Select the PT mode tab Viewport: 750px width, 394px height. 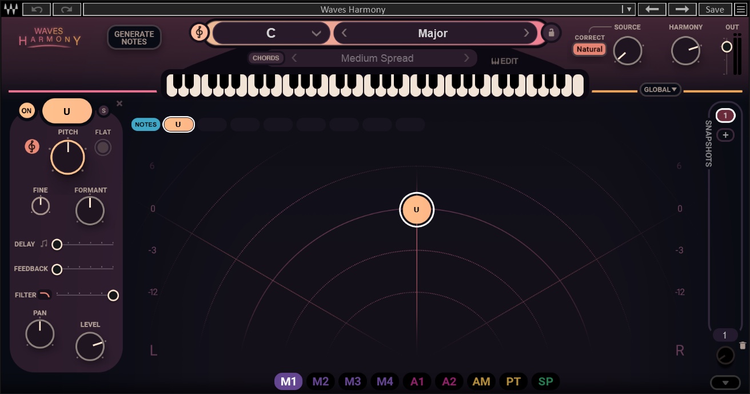513,381
